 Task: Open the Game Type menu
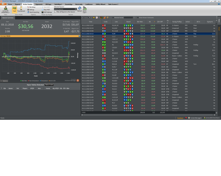click(x=85, y=10)
